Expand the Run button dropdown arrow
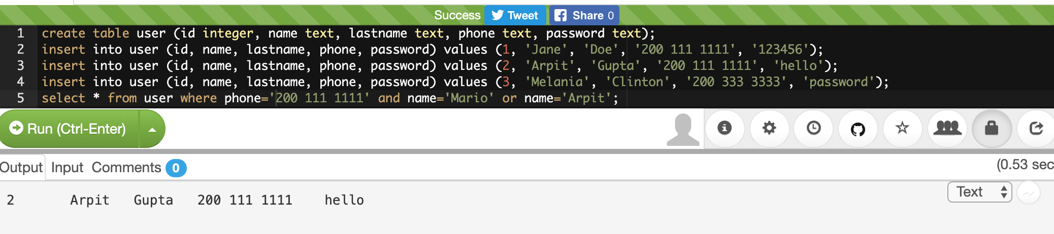 [x=152, y=129]
